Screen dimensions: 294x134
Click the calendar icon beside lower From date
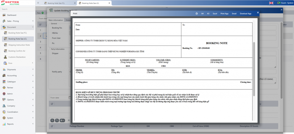point(69,97)
